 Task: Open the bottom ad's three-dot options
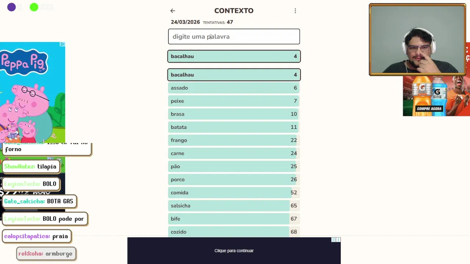pos(338,240)
